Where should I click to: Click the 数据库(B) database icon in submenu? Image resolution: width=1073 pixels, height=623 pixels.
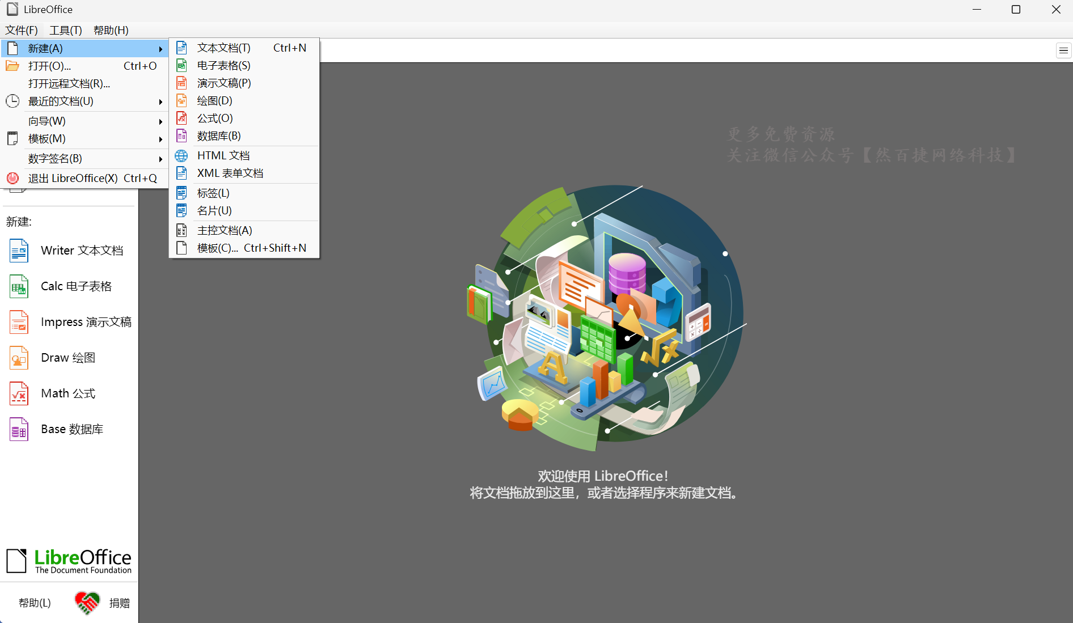181,135
